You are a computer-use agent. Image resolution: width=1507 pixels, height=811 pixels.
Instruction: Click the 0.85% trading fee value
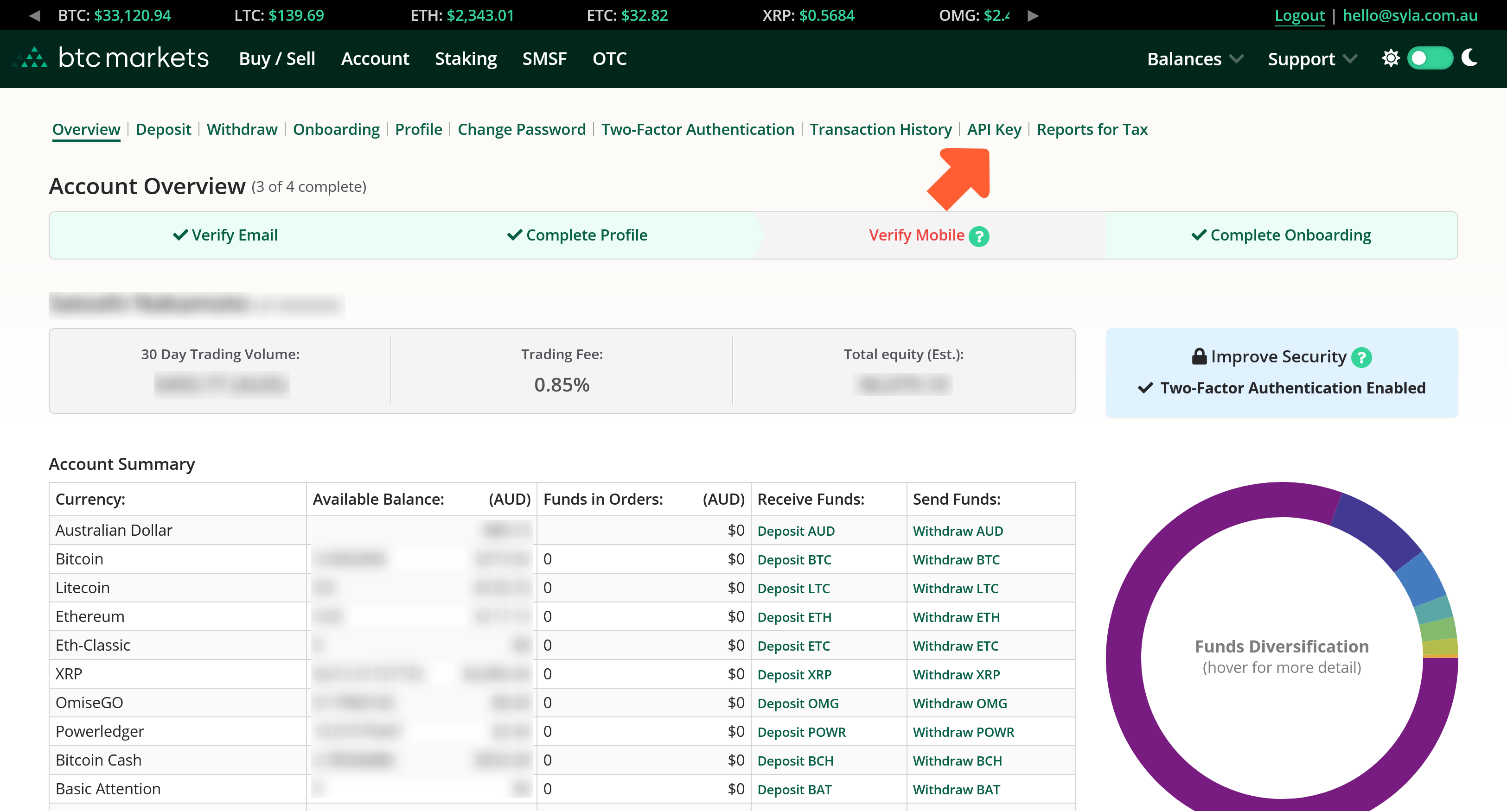[x=561, y=385]
